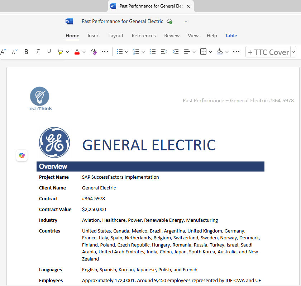Clear text formatting
This screenshot has width=301, height=286.
pyautogui.click(x=94, y=52)
